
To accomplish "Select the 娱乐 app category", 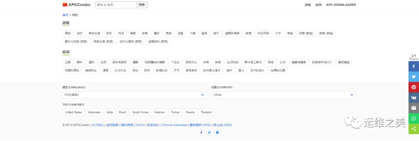I will point(80,62).
